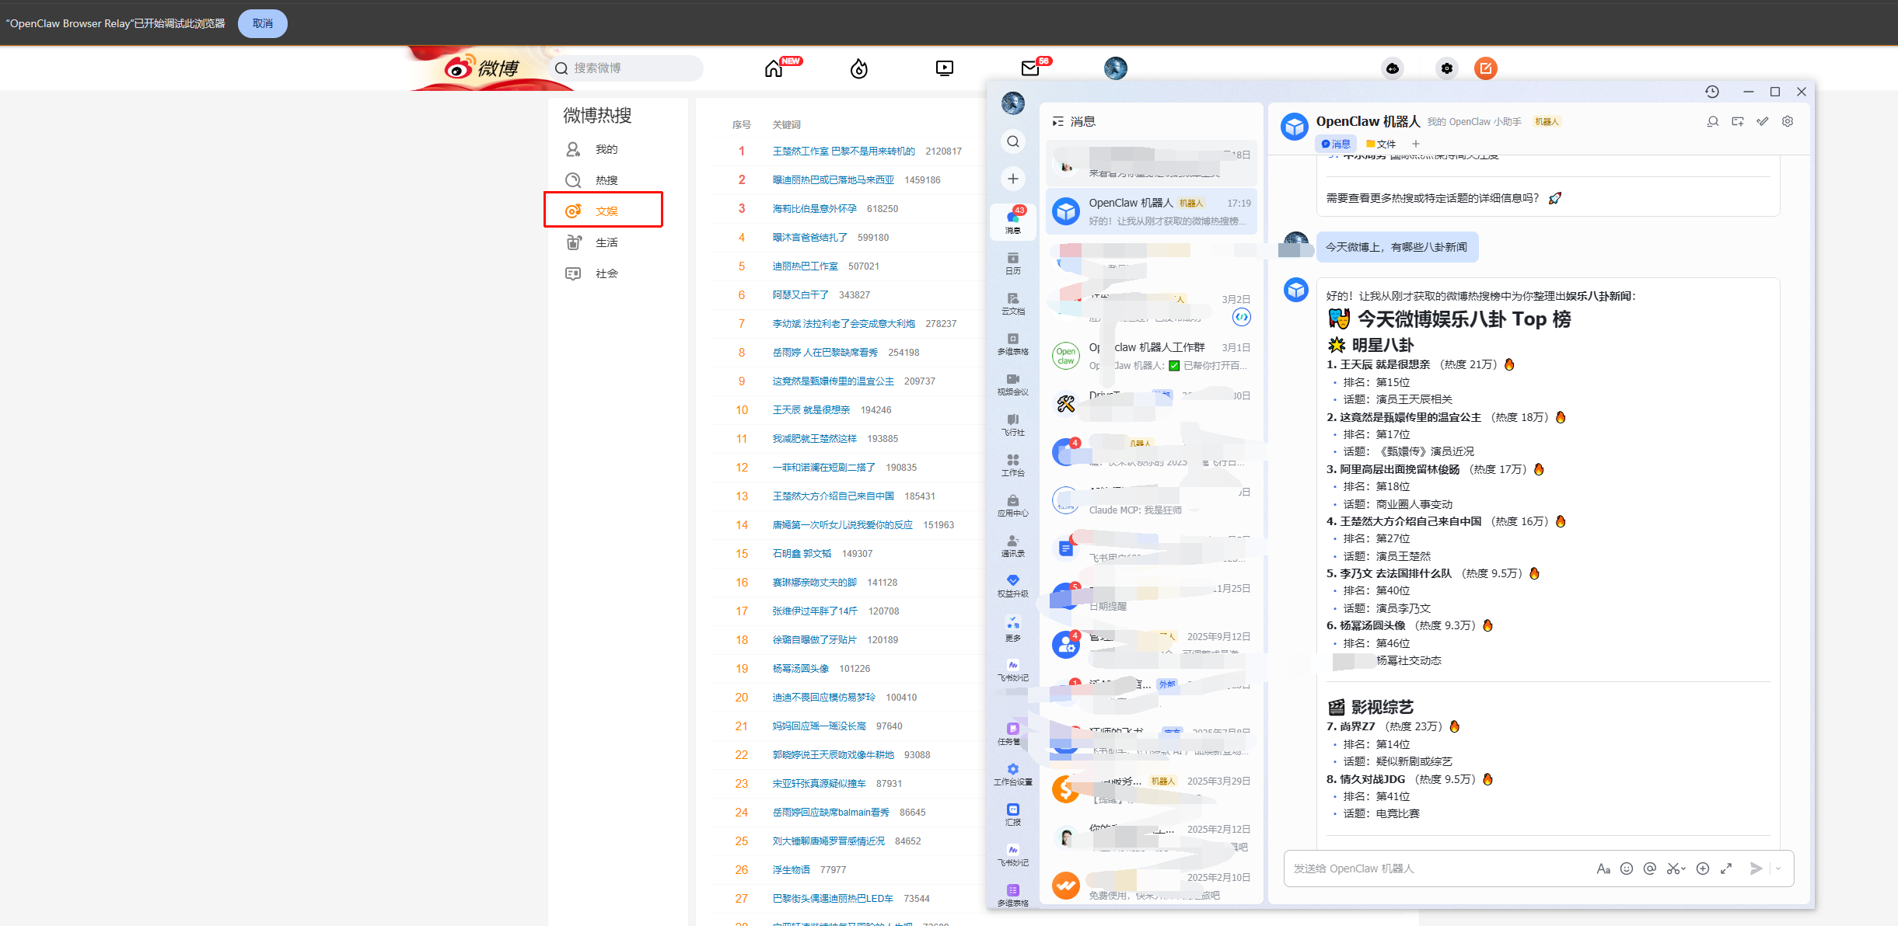Expand the input box to fullscreen
The width and height of the screenshot is (1898, 926).
(x=1726, y=869)
